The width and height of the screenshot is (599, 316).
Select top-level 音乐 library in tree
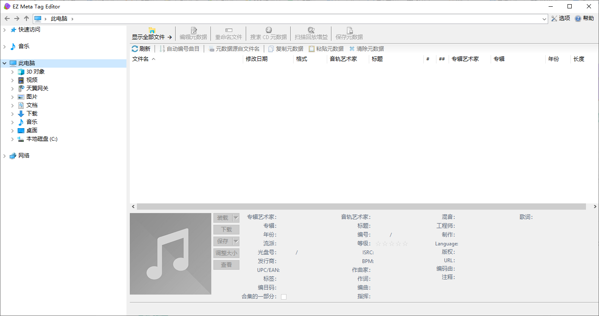(24, 47)
